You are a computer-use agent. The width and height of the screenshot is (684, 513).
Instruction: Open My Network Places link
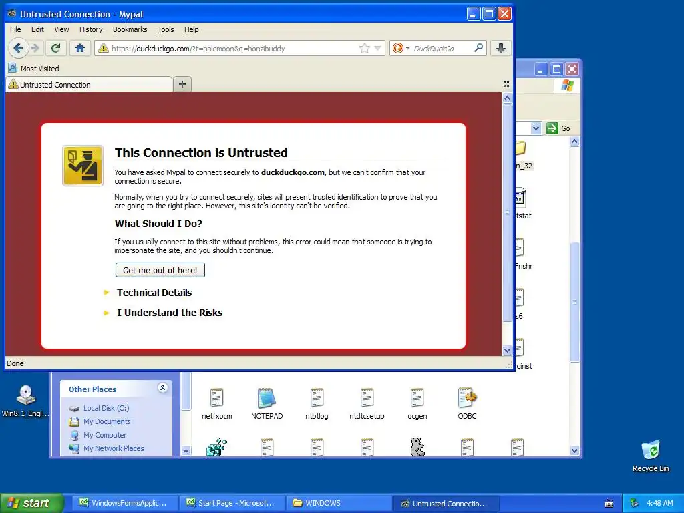coord(106,448)
